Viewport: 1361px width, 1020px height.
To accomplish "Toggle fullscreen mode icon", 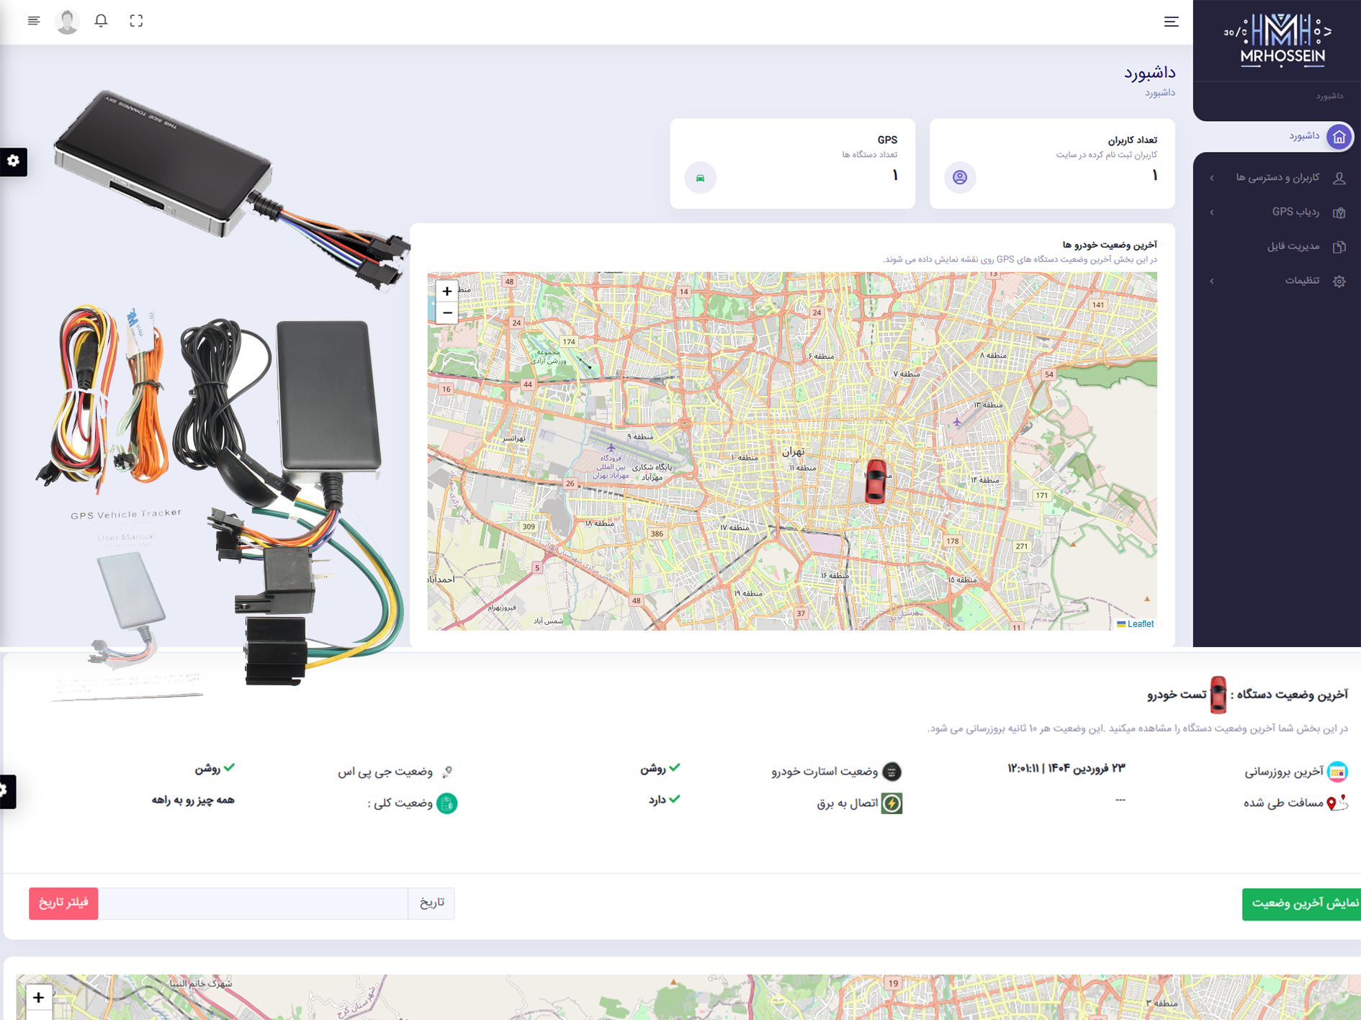I will click(136, 21).
